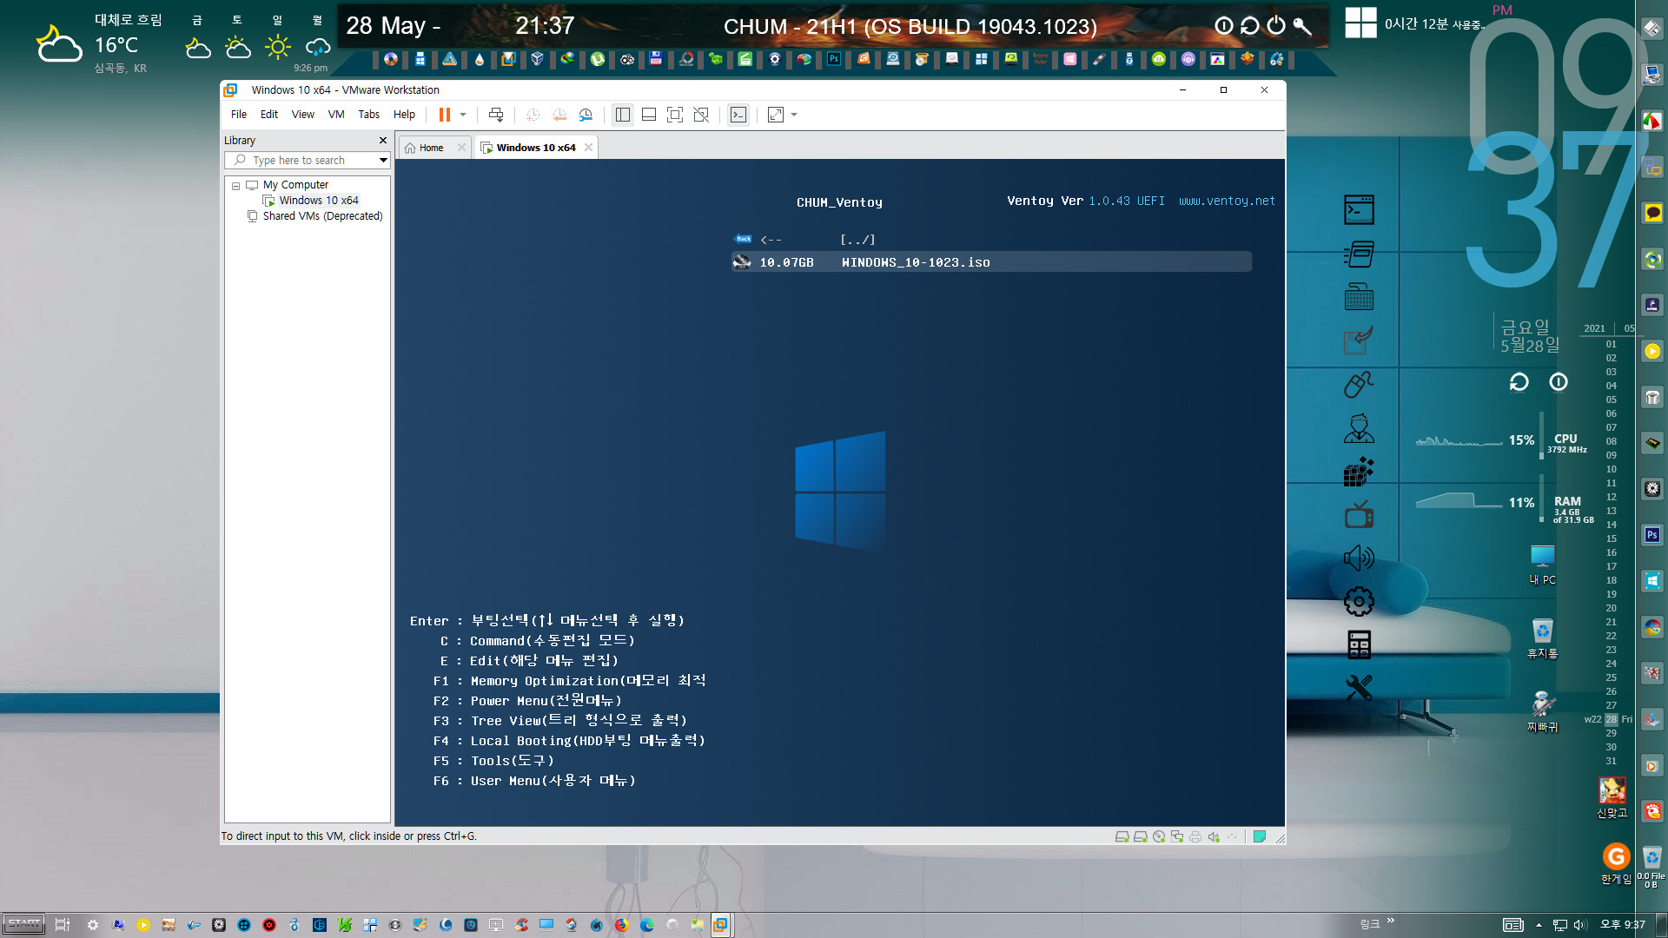Image resolution: width=1668 pixels, height=938 pixels.
Task: Click the second hard disk status icon
Action: click(1140, 837)
